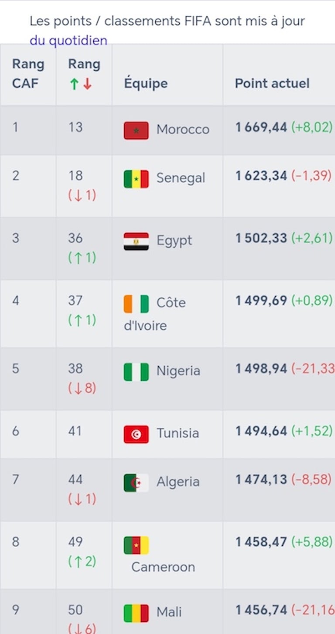Click Cameroon's rank rise indicator (↑2)
Image resolution: width=335 pixels, height=634 pixels.
82,561
